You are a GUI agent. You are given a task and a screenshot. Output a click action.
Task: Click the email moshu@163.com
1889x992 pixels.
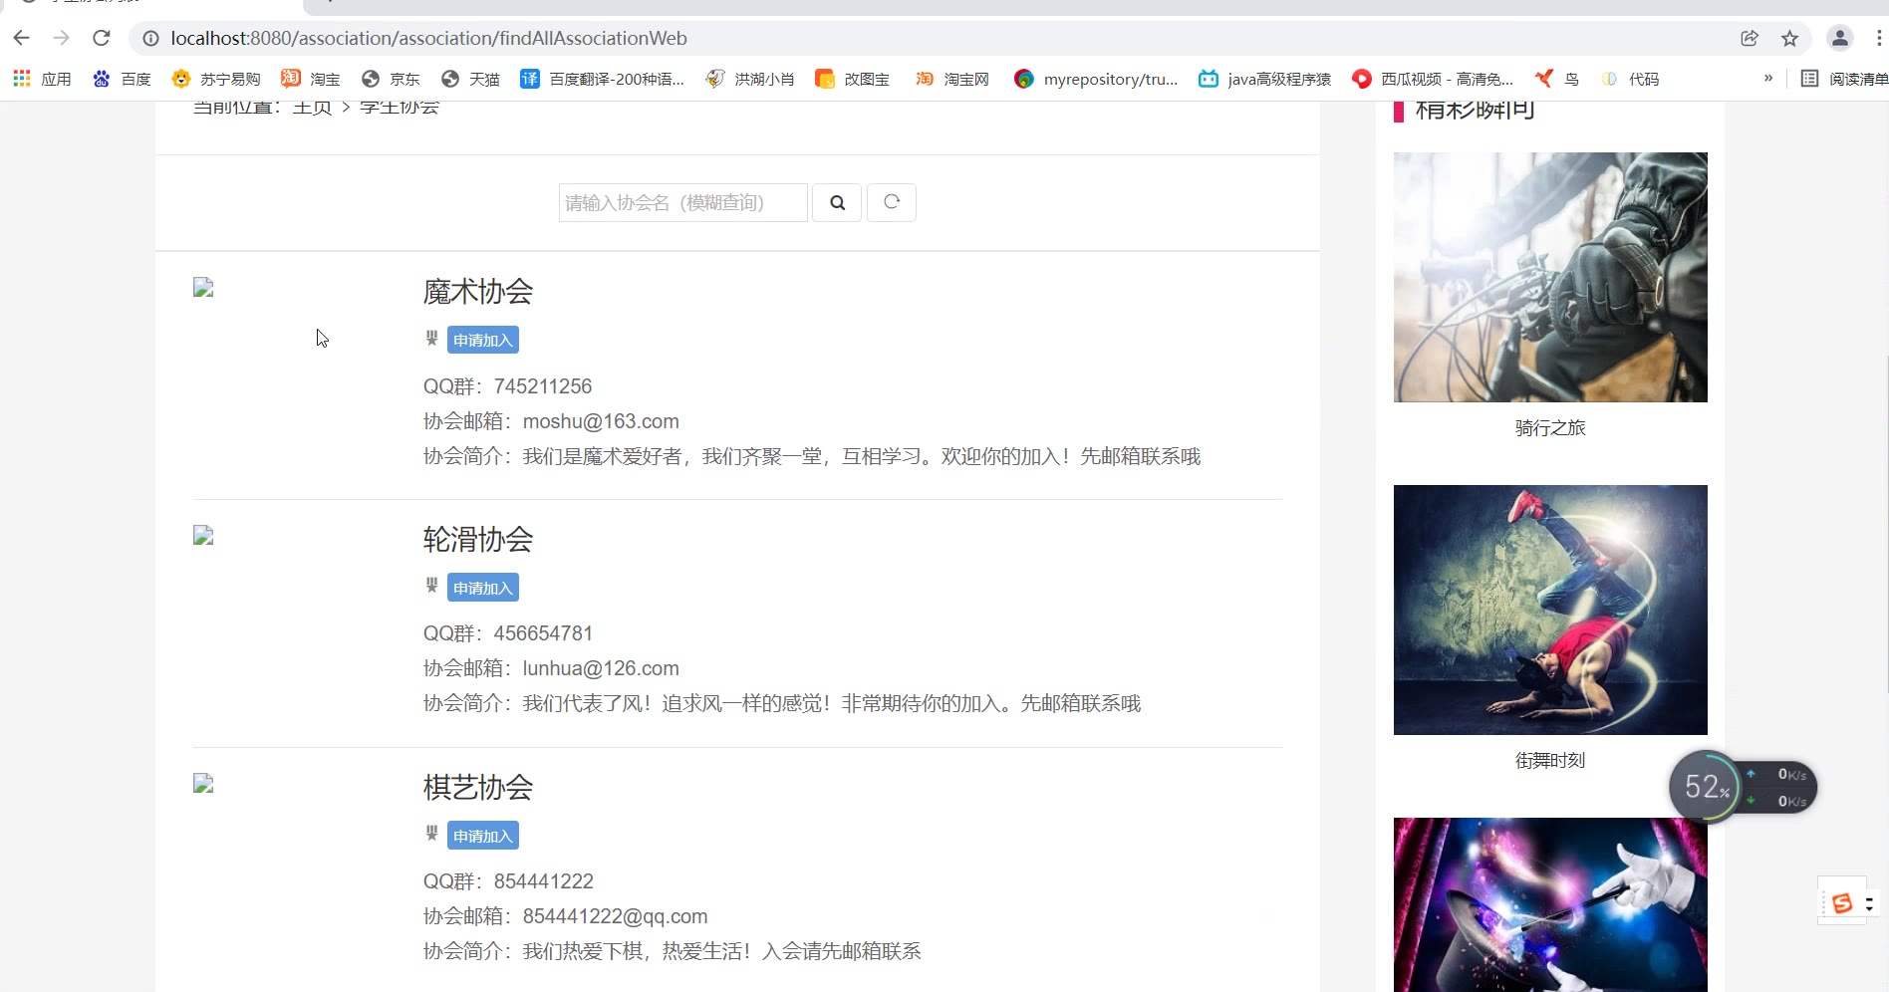601,421
